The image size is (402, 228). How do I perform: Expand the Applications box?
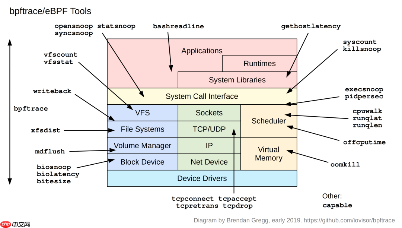pos(202,51)
